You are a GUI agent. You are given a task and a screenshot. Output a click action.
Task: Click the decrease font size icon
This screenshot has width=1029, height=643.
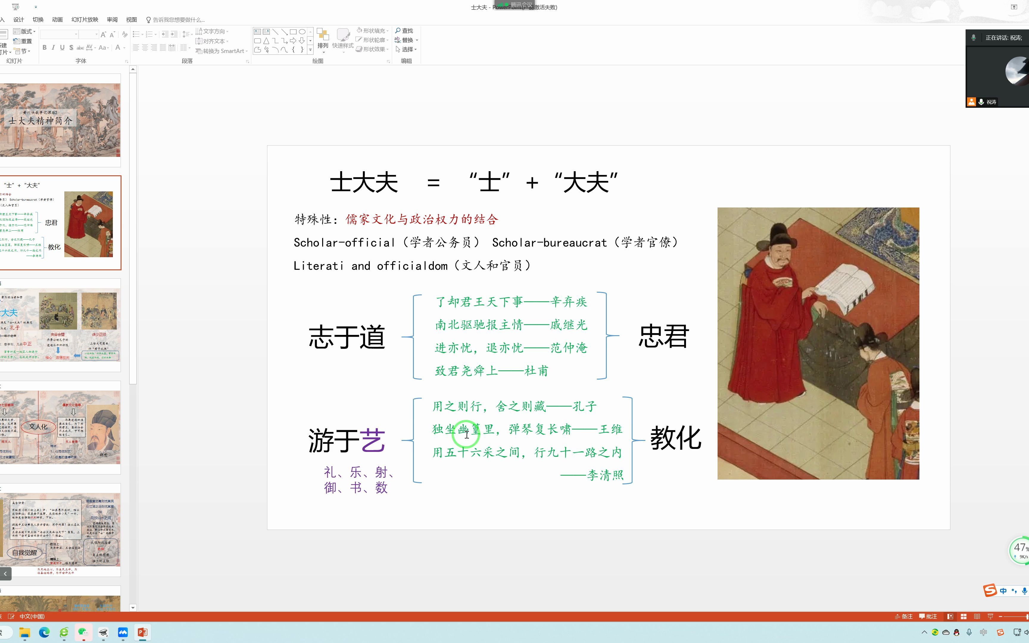click(112, 35)
